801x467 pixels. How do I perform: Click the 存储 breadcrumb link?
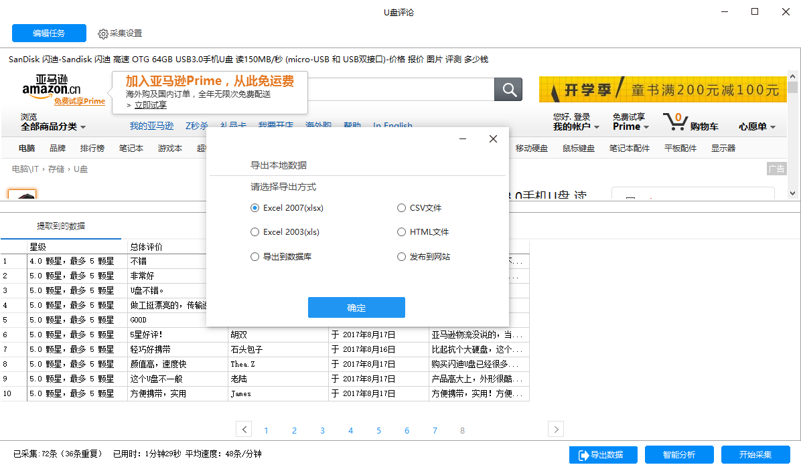click(x=56, y=169)
